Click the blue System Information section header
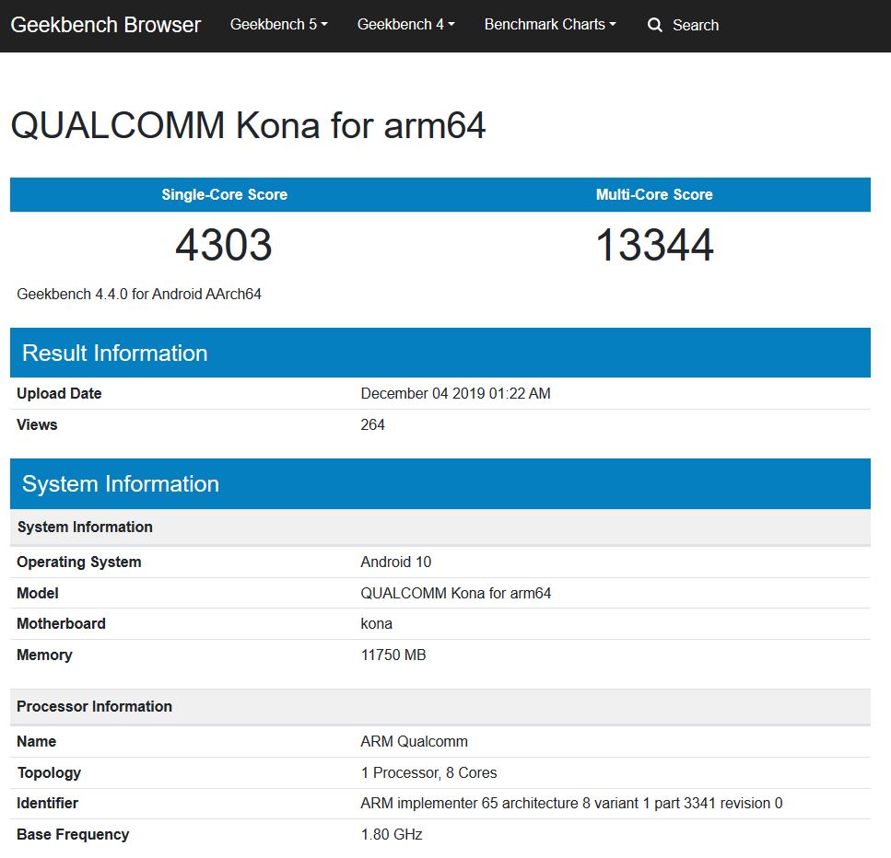The width and height of the screenshot is (891, 858). point(440,484)
